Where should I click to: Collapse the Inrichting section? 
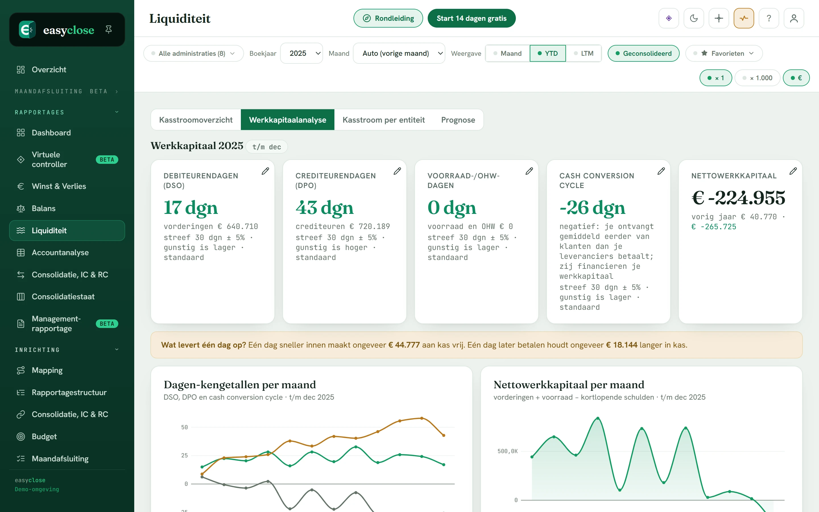(67, 350)
